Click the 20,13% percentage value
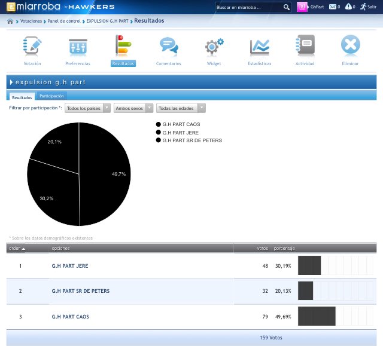The height and width of the screenshot is (346, 383). [x=283, y=291]
